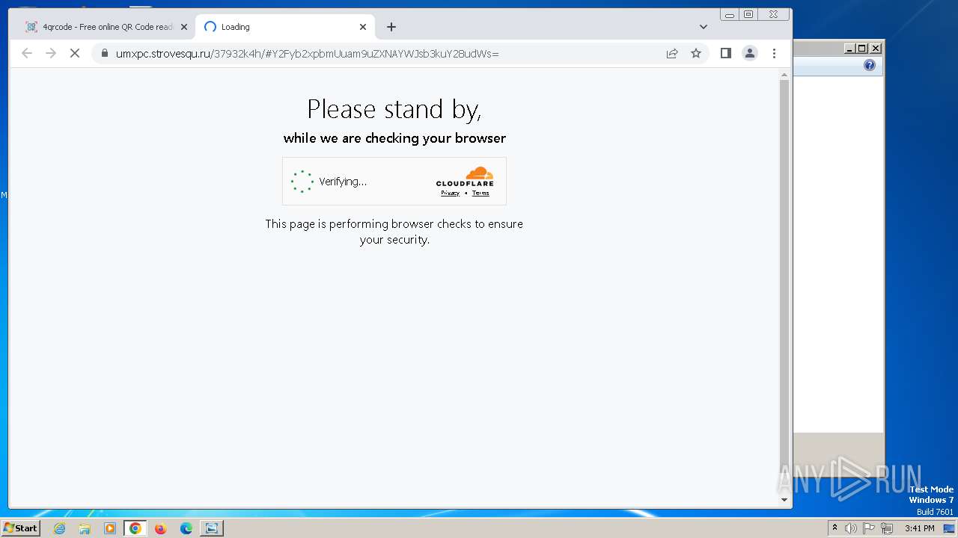Go forward to next page
The image size is (958, 538).
[x=51, y=53]
